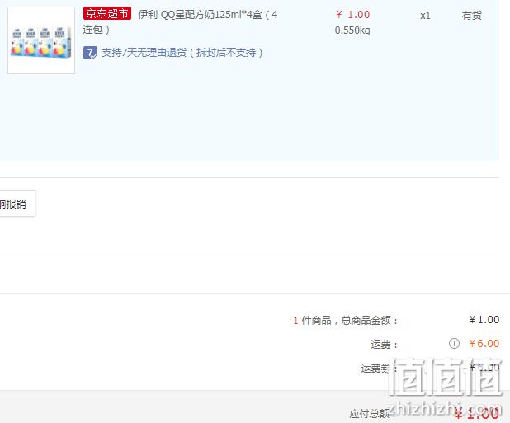The height and width of the screenshot is (423, 510).
Task: Open the 伊利 QQ星配方奶125ml*4盒 product title
Action: coord(180,22)
